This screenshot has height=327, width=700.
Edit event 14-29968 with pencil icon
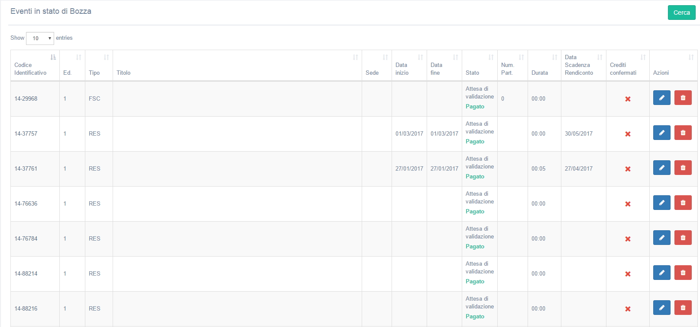(x=661, y=98)
